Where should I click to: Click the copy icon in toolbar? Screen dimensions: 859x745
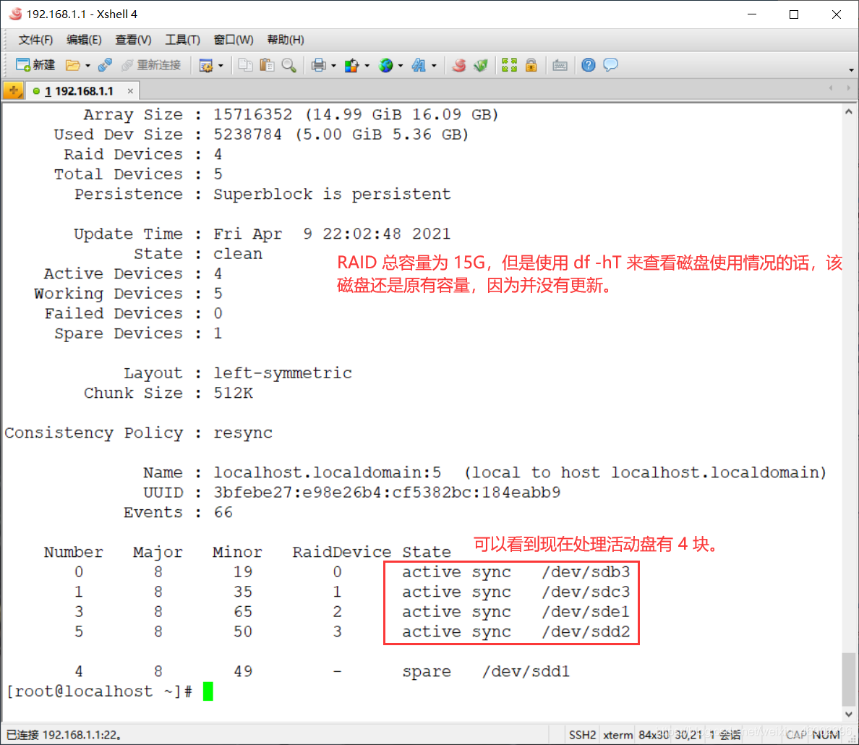click(x=245, y=65)
